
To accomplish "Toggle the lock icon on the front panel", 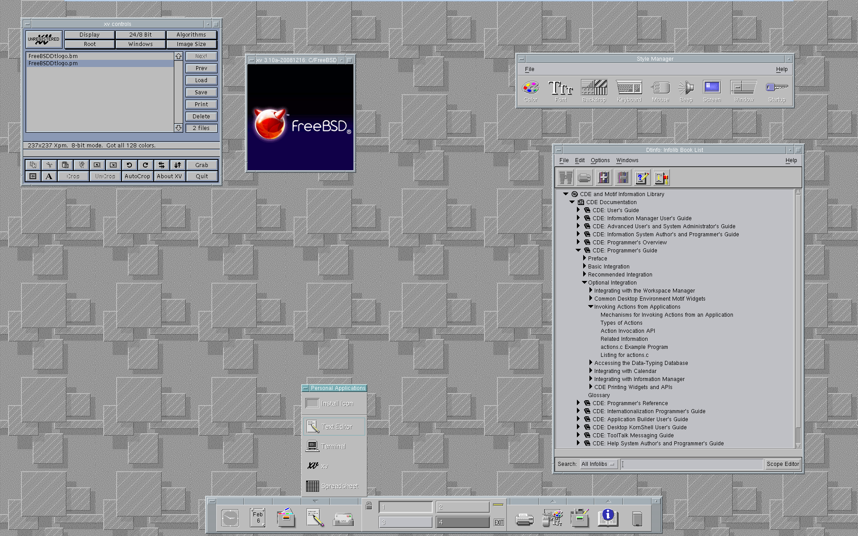I will (x=369, y=507).
